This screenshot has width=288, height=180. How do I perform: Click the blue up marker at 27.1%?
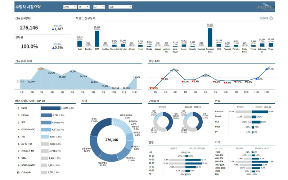point(266,69)
